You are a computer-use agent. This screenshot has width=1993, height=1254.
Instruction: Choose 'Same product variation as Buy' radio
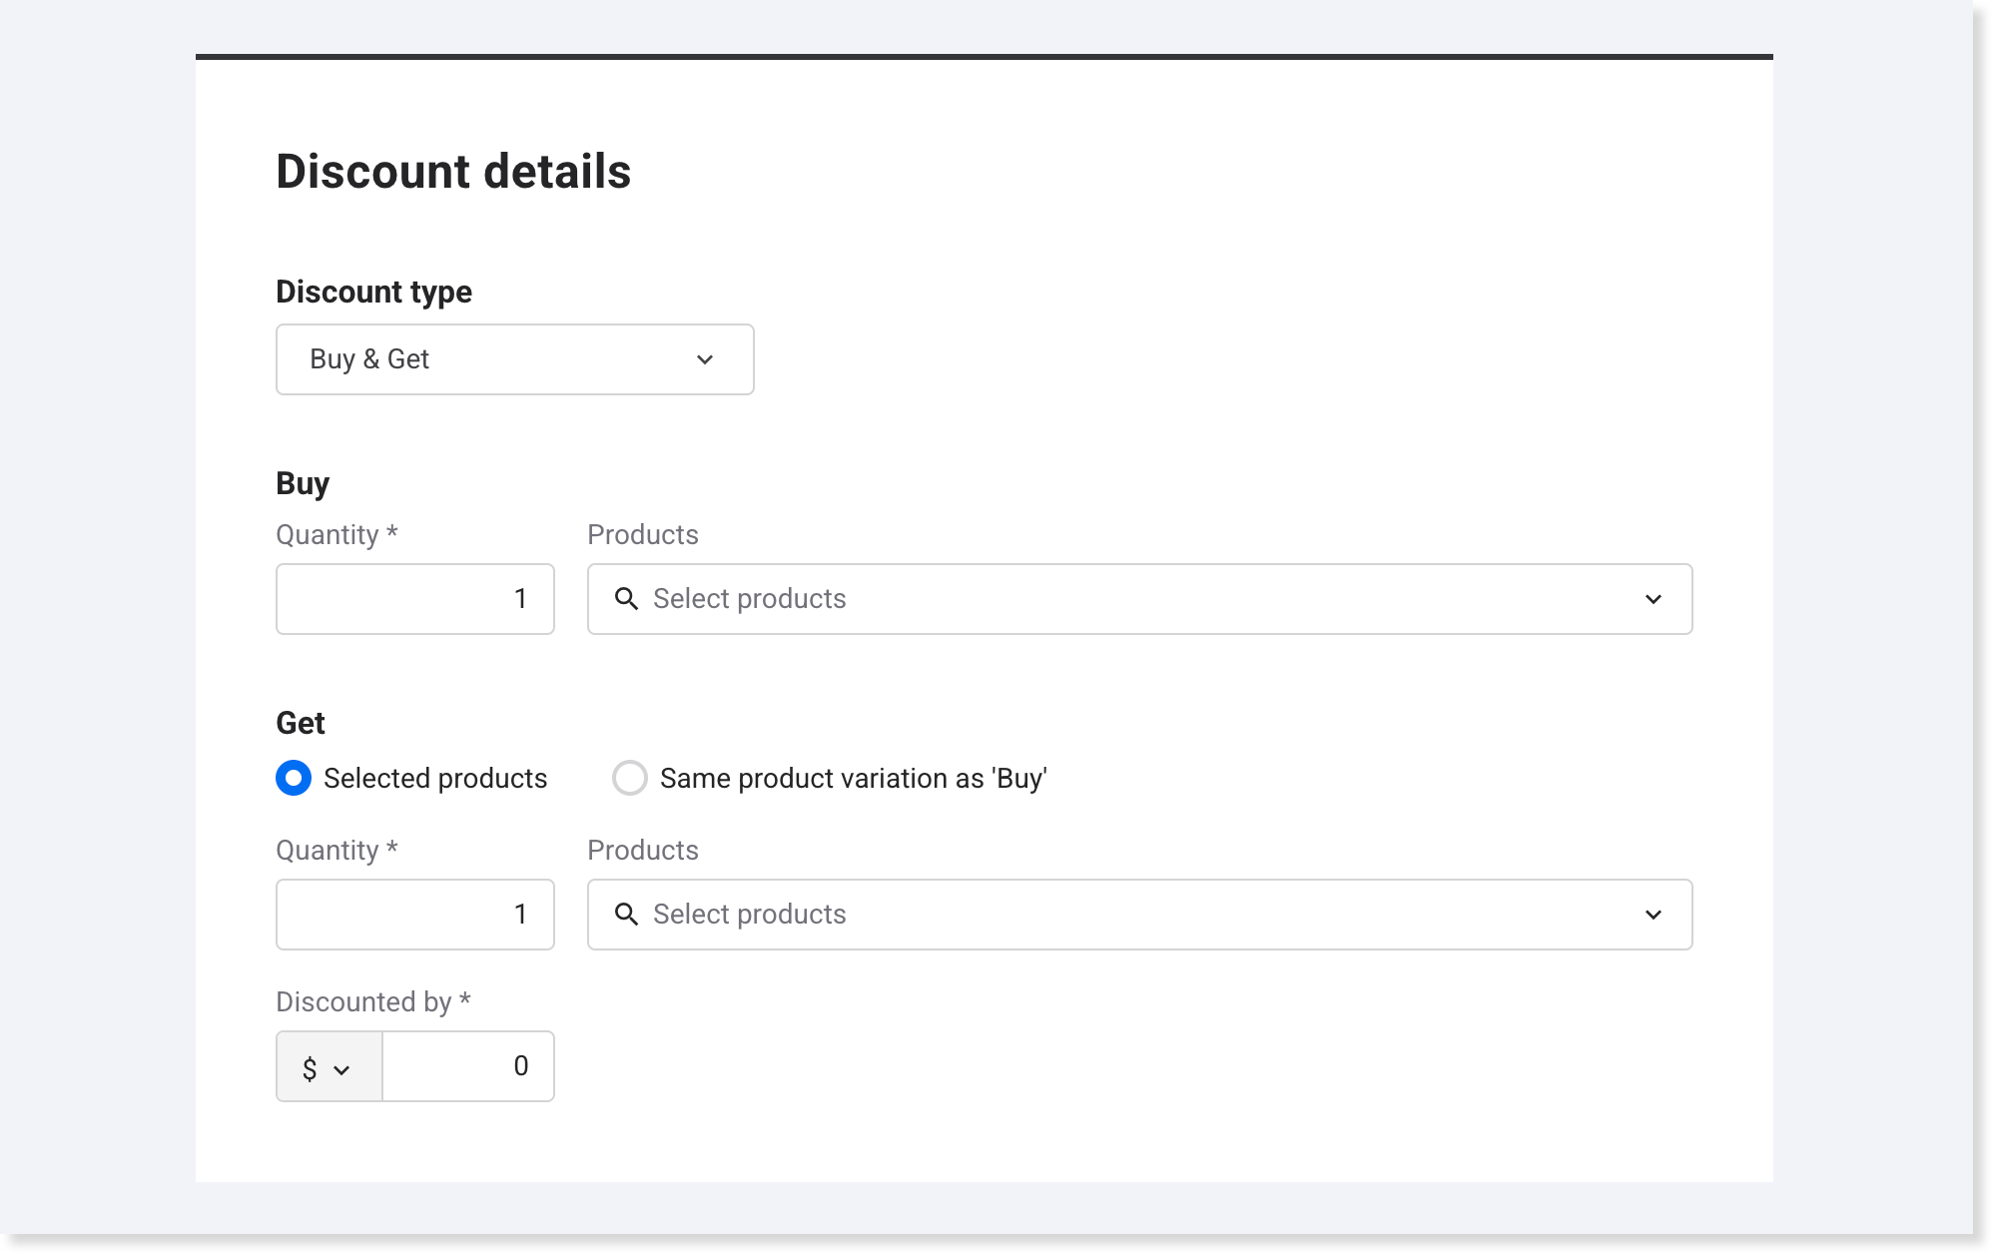630,778
